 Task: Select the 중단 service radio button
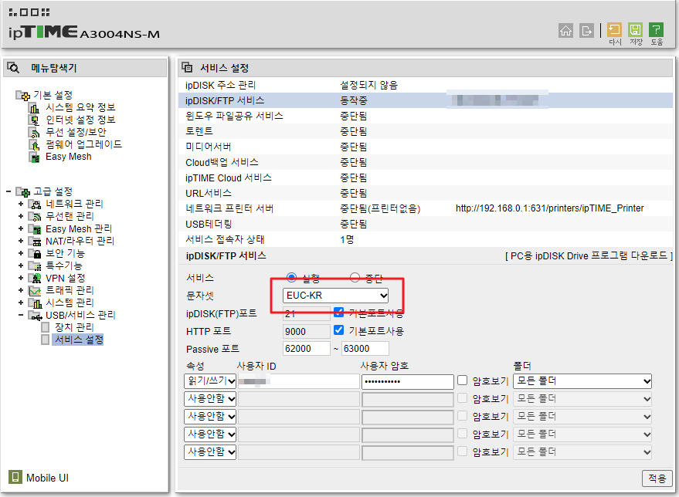[x=355, y=277]
